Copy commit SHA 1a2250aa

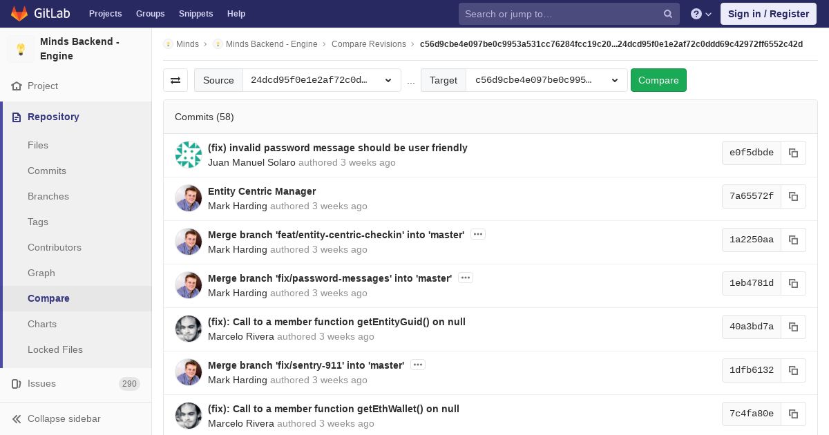click(x=793, y=240)
